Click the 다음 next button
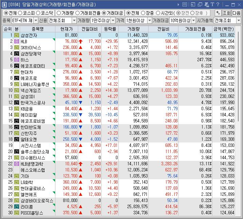 (236, 13)
